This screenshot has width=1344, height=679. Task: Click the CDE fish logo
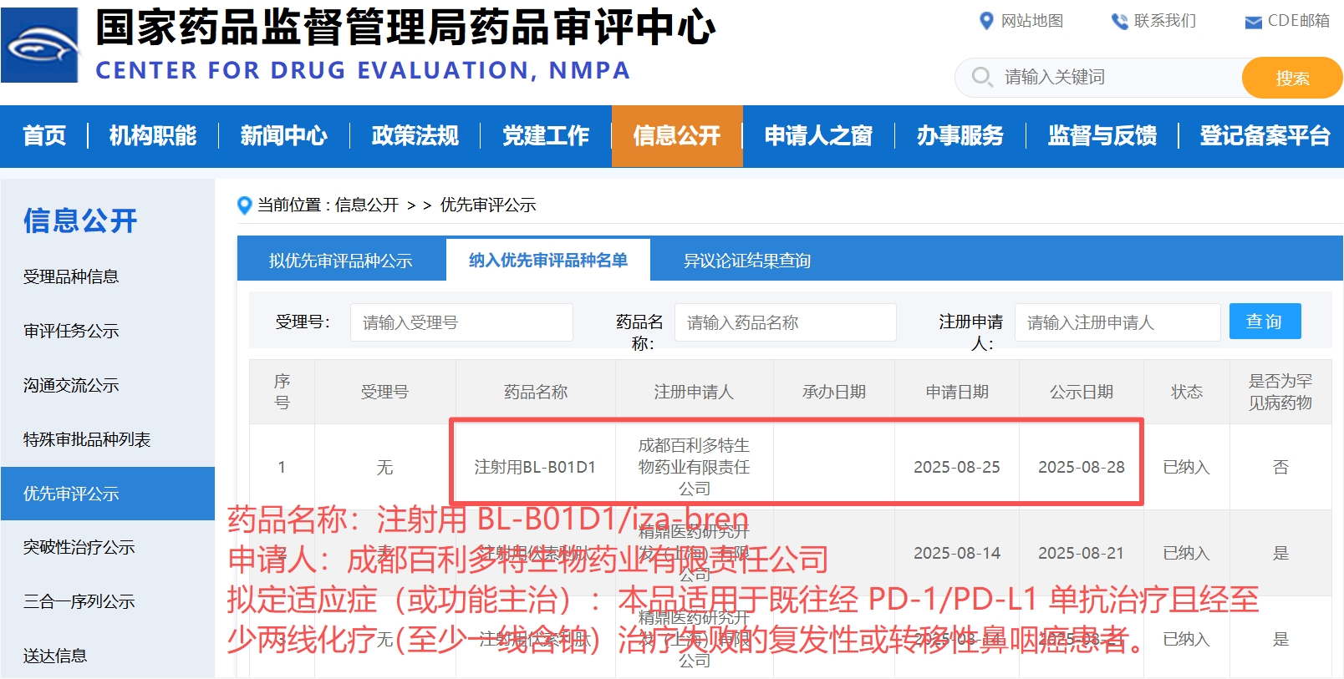[x=39, y=45]
